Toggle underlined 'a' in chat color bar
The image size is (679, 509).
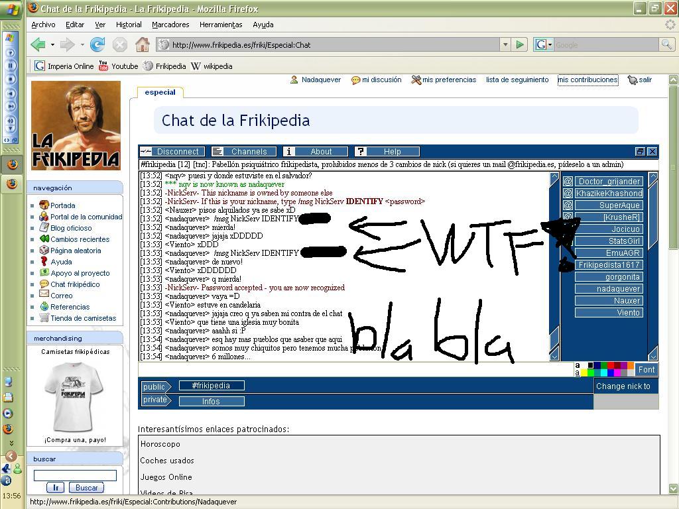[578, 372]
